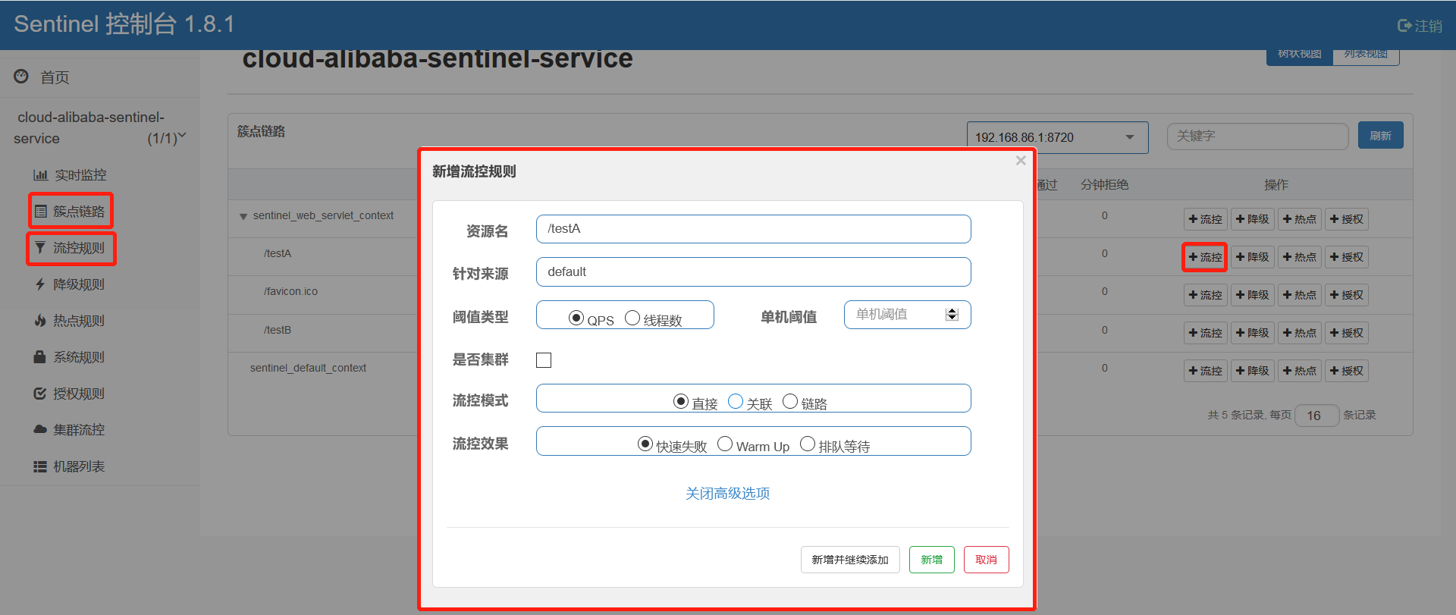
Task: Select 排队等待 flow control effect
Action: [808, 444]
